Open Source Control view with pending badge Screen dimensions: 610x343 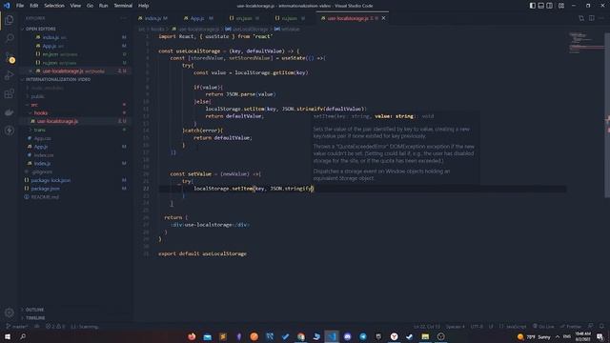pos(9,57)
